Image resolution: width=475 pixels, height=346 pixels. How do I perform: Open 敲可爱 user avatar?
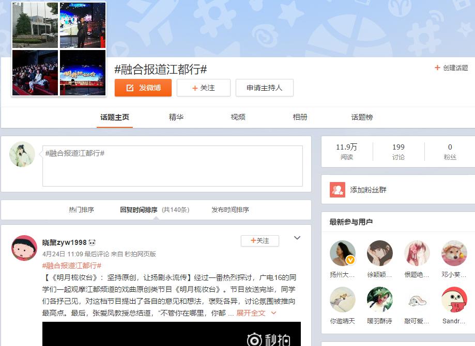[x=417, y=300]
